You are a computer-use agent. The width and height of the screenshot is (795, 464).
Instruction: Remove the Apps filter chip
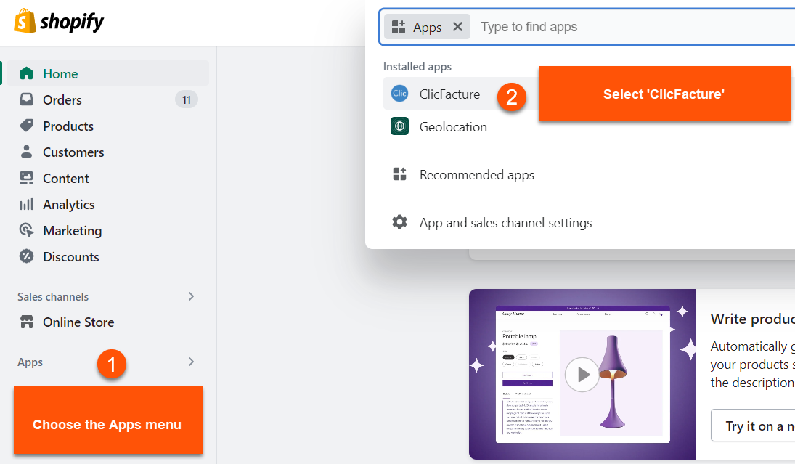pyautogui.click(x=457, y=27)
